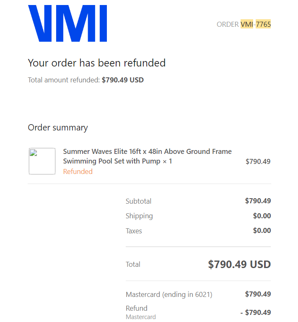Click the Your order has been refunded heading

tap(97, 63)
